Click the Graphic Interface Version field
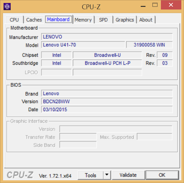This screenshot has width=184, height=183. tap(116, 129)
